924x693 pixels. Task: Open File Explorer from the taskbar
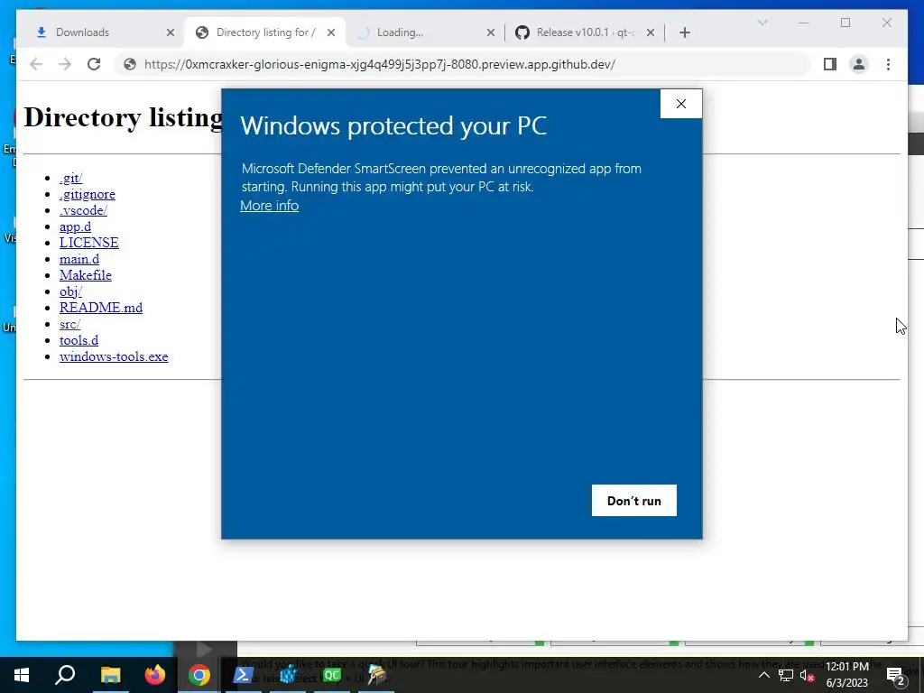pyautogui.click(x=110, y=675)
